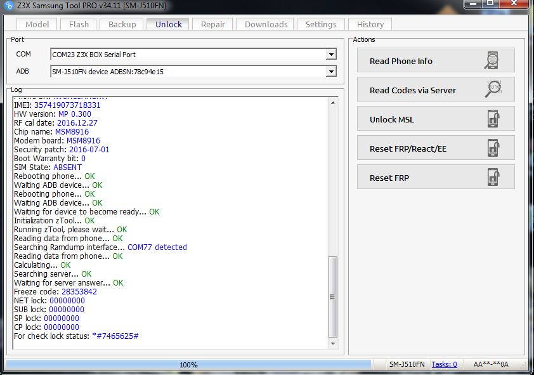Viewport: 534px width, 375px height.
Task: Switch to the Flash tab
Action: click(79, 25)
